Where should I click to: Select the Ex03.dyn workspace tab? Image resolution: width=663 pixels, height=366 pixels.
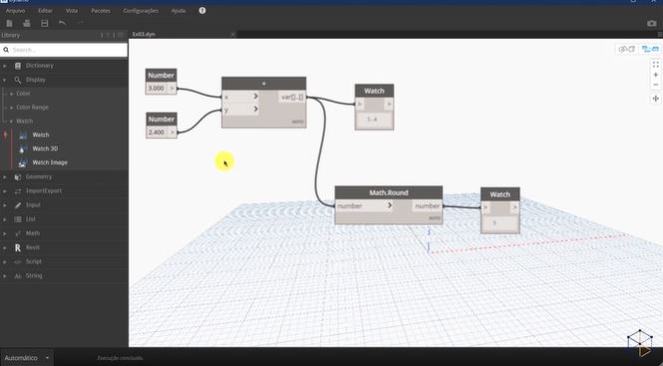(x=144, y=34)
